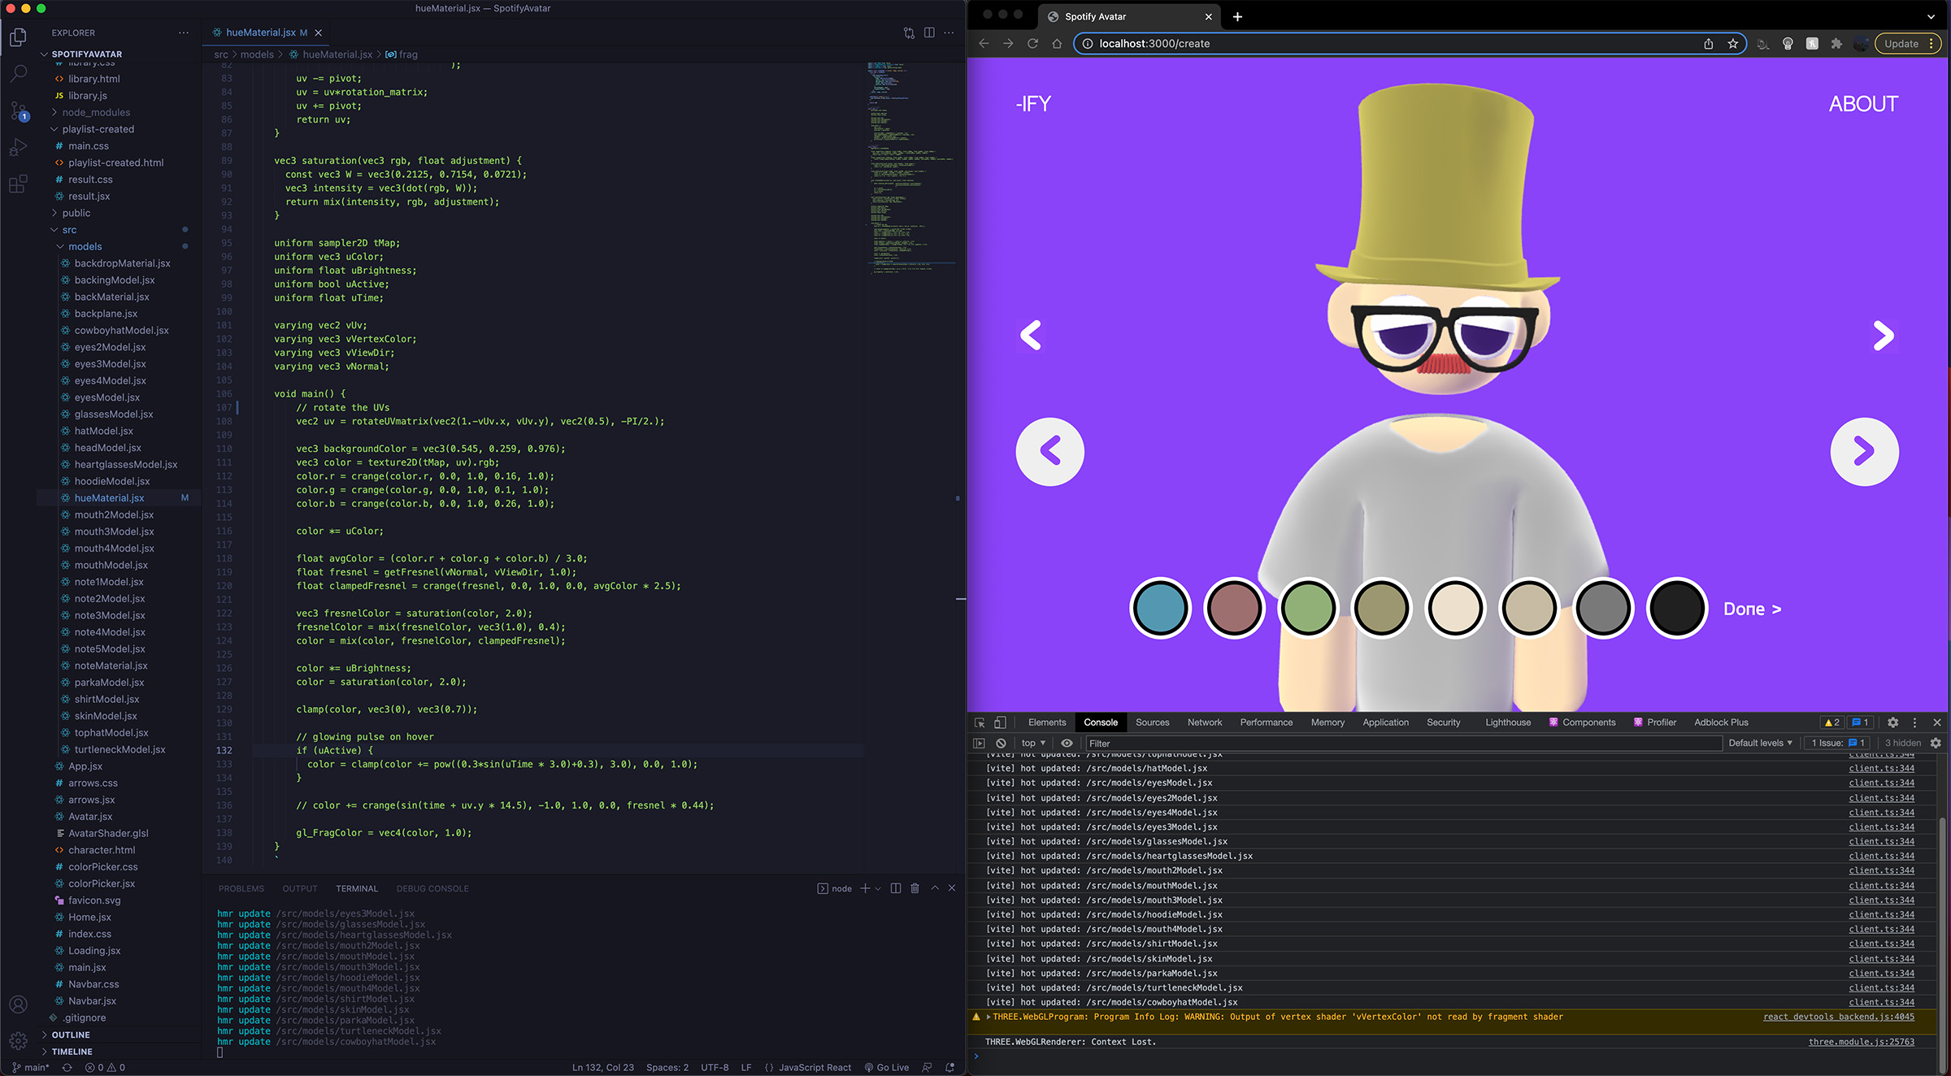Viewport: 1951px width, 1076px height.
Task: Open client.ts:344 link for hatModel.jsx
Action: click(1882, 768)
